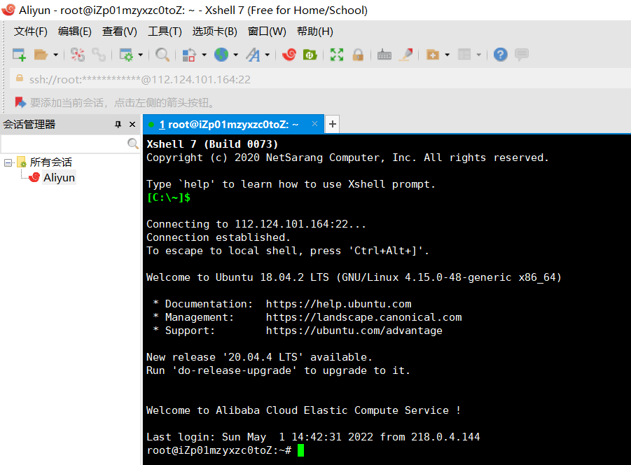The height and width of the screenshot is (465, 631).
Task: Click the highlight marker pen icon
Action: point(405,55)
